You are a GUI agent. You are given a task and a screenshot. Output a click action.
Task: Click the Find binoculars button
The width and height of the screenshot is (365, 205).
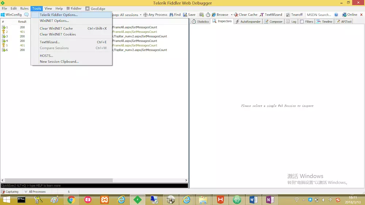point(175,15)
